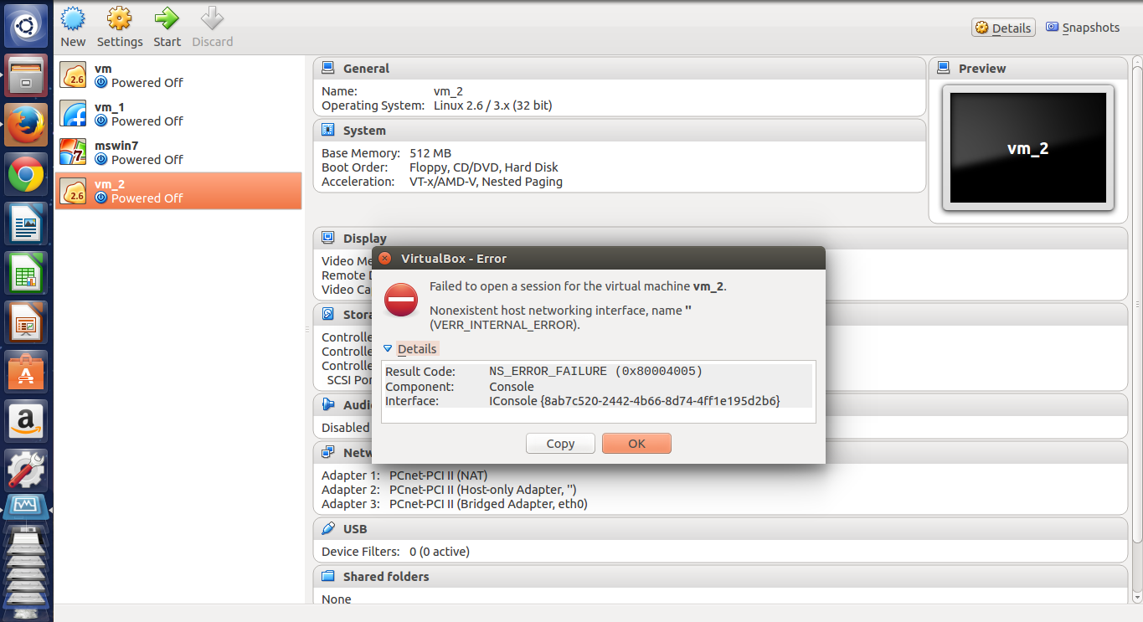Click the vm_1 Fedora OS icon
The width and height of the screenshot is (1143, 622).
[x=73, y=114]
